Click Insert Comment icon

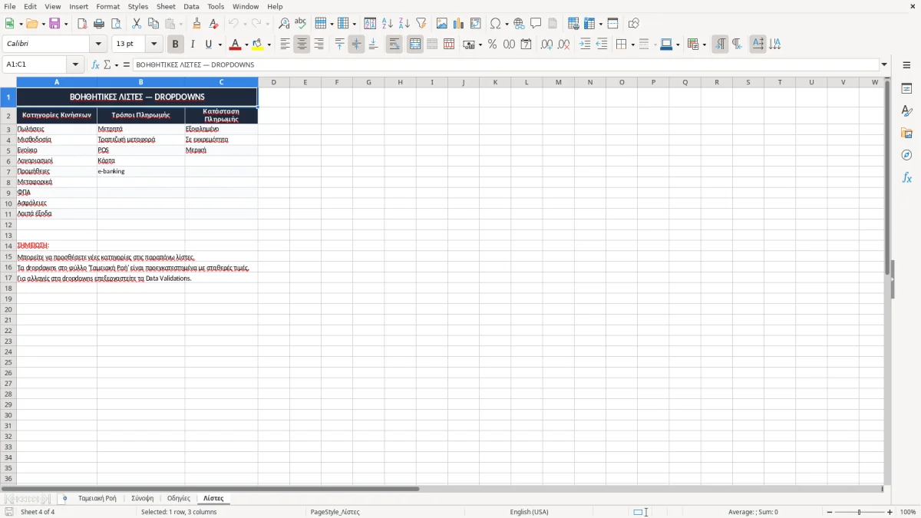(x=536, y=24)
